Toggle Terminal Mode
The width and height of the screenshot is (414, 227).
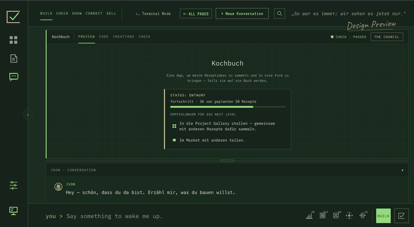click(153, 14)
